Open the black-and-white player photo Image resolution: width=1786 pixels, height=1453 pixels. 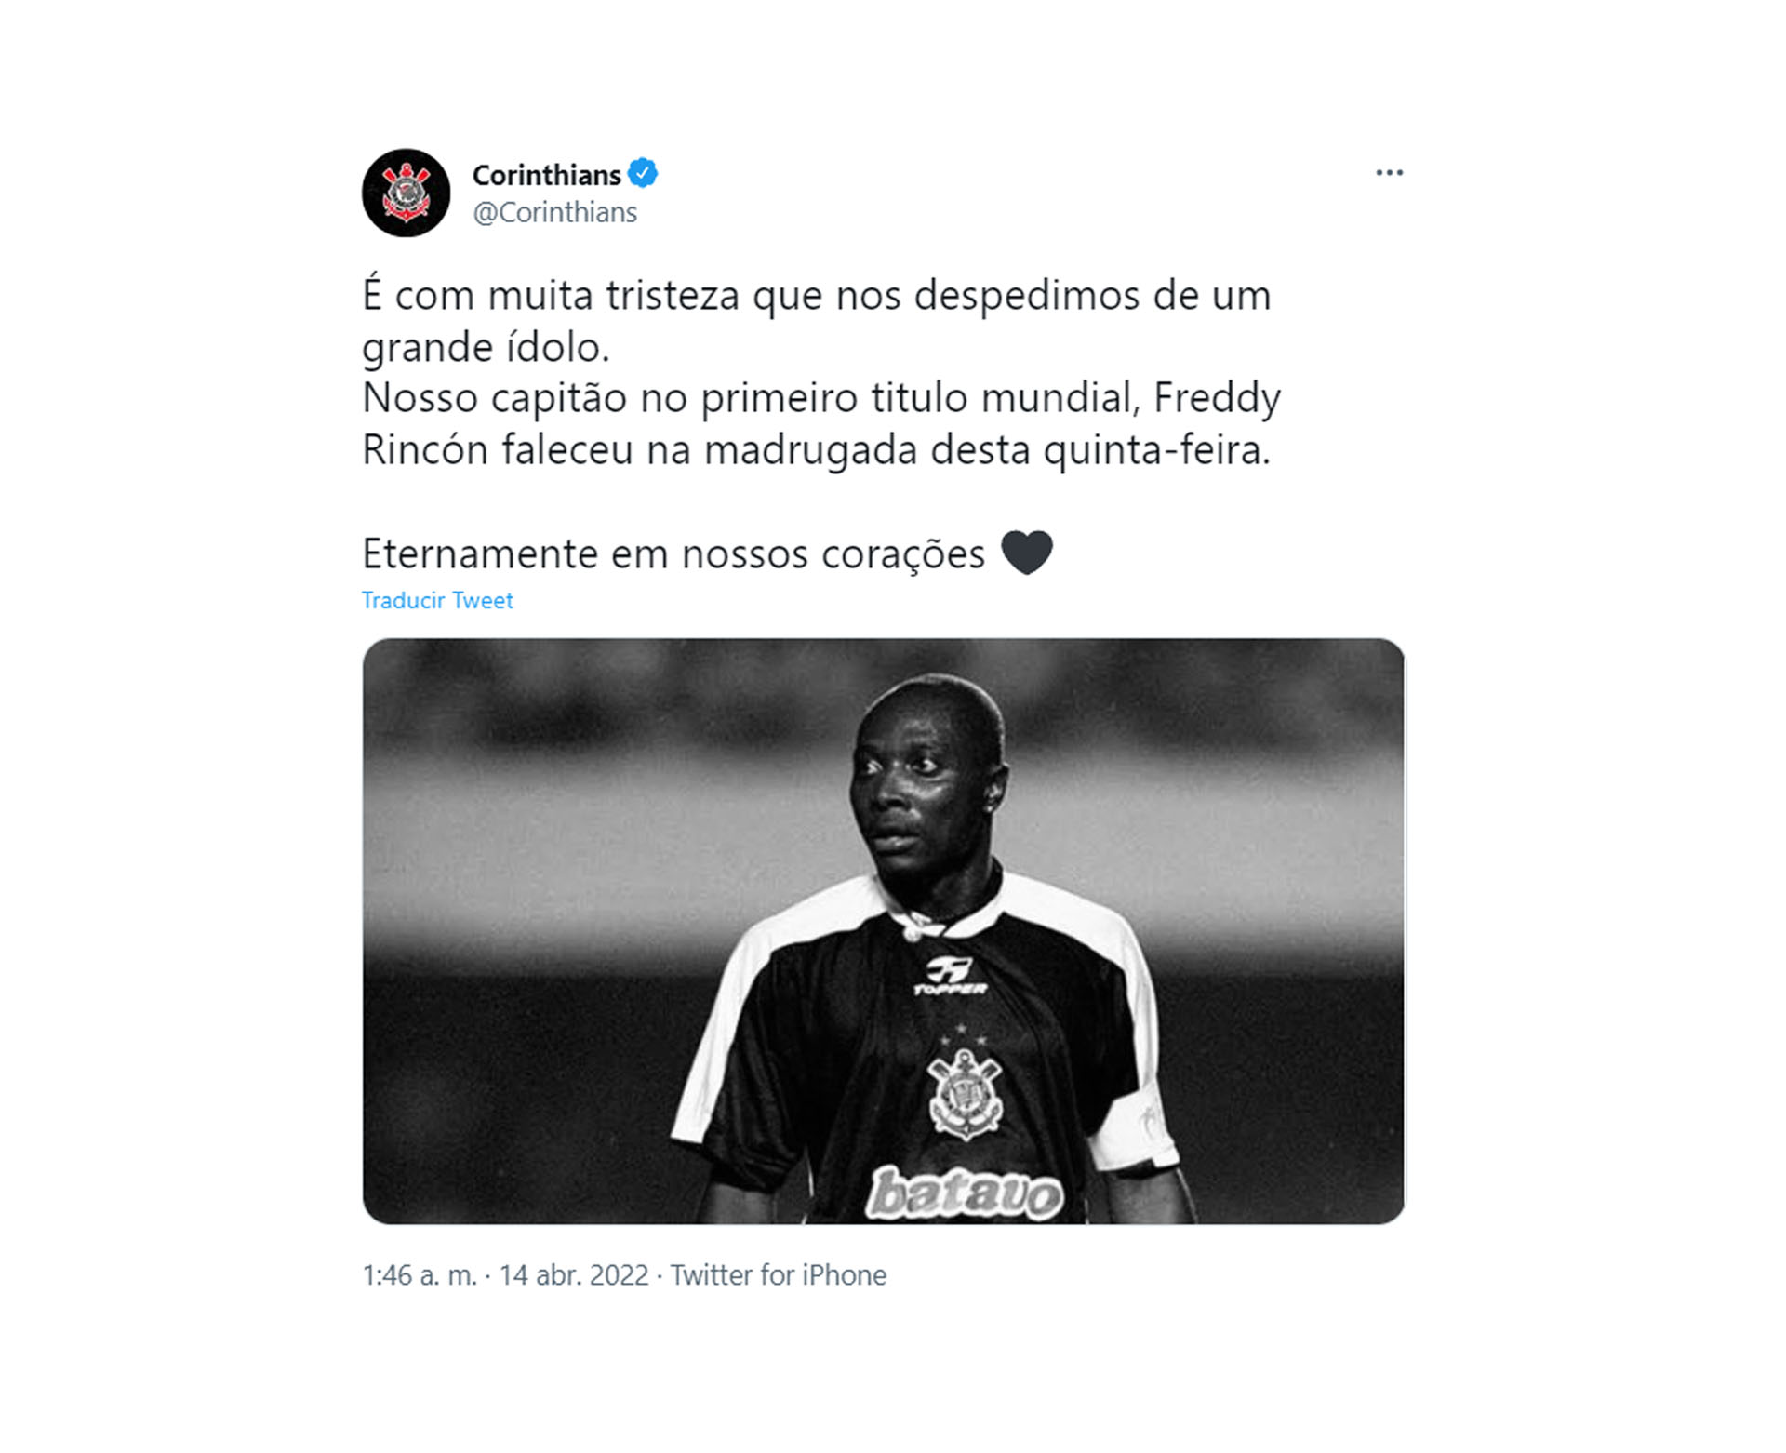point(883,931)
